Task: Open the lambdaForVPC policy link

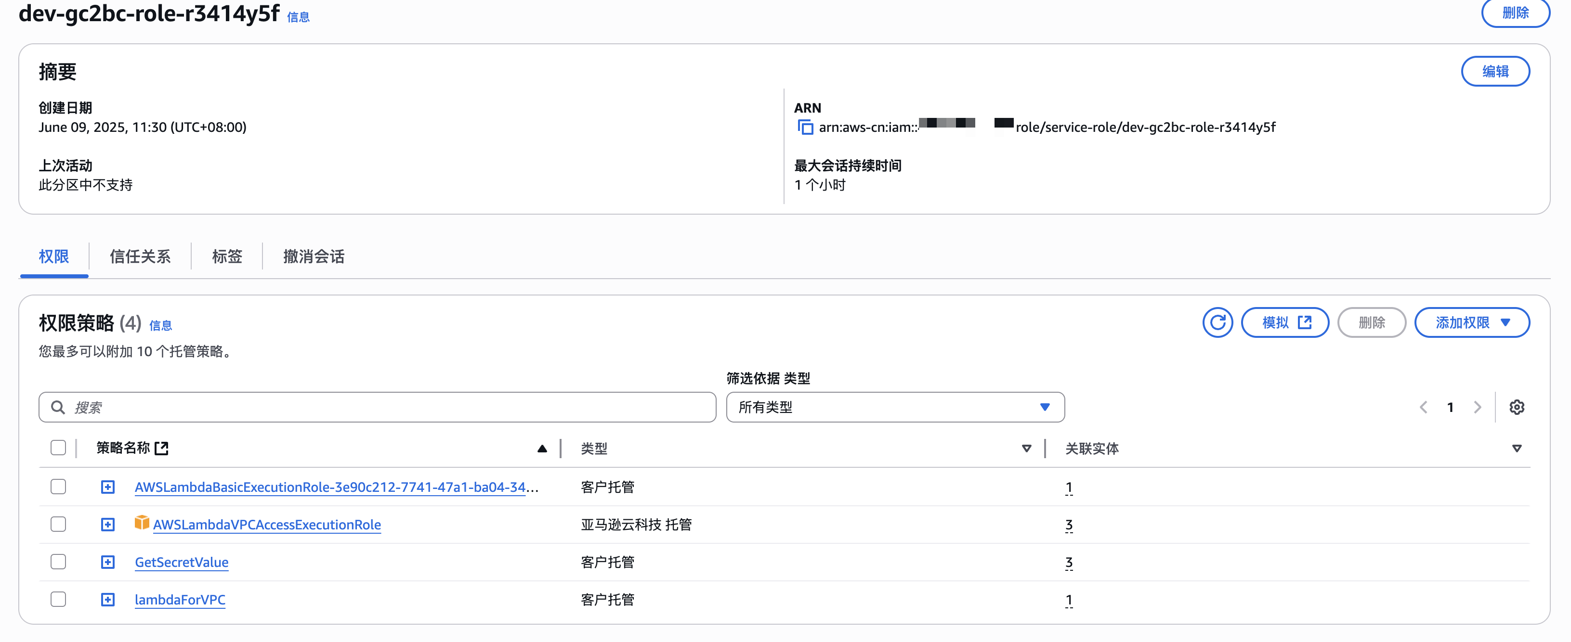Action: pyautogui.click(x=180, y=600)
